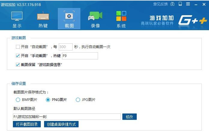The image size is (209, 135).
Task: Open the hamburger menu icon
Action: pyautogui.click(x=188, y=4)
